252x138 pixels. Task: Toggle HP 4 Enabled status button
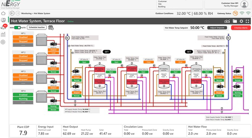(23, 95)
